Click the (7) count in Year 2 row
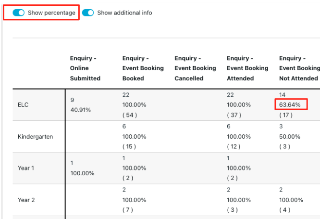This screenshot has height=219, width=320. tap(128, 210)
